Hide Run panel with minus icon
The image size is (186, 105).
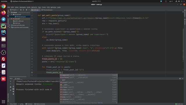tap(183, 78)
